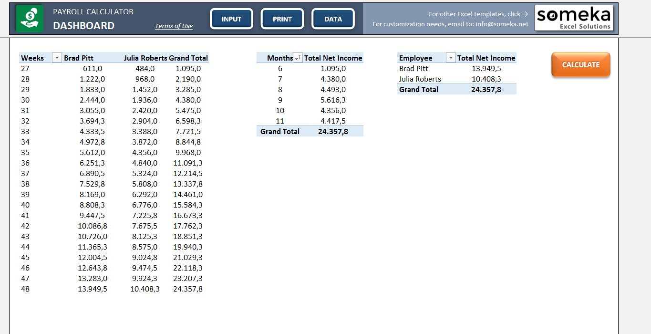Click the orange CALCULATE button
The height and width of the screenshot is (334, 651).
pyautogui.click(x=581, y=64)
